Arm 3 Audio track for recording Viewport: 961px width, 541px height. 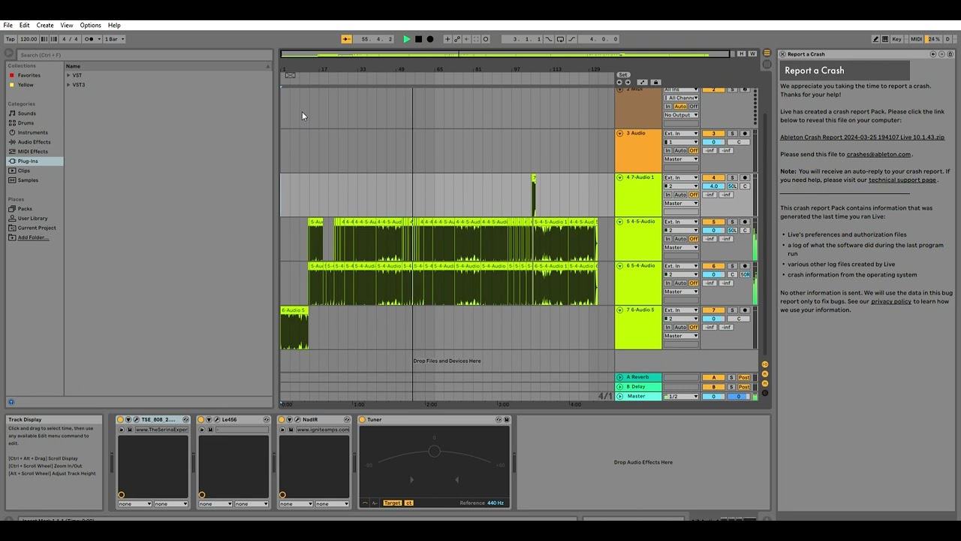click(x=745, y=134)
